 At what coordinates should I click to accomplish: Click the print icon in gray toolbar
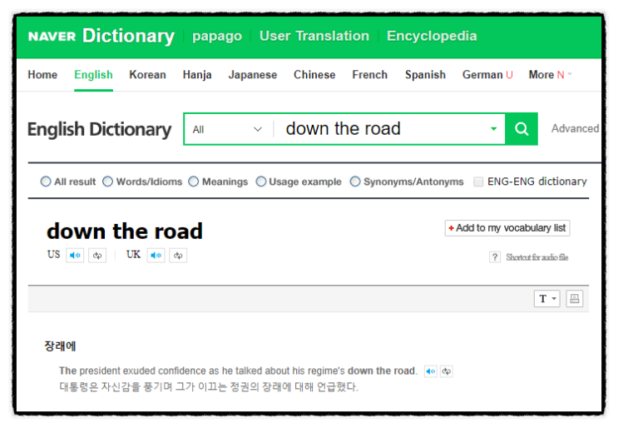[574, 299]
